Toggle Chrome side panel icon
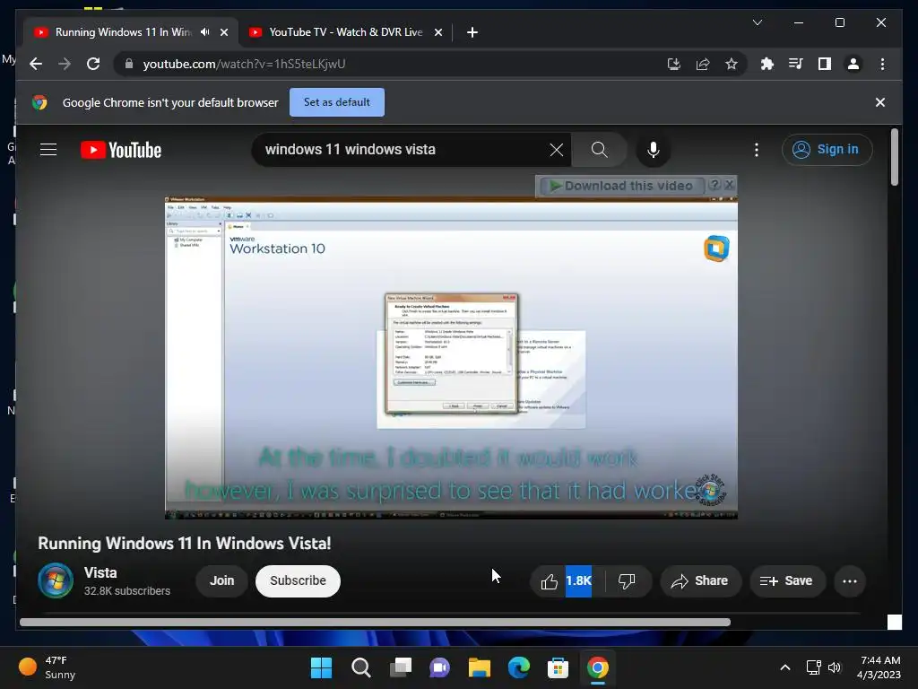Image resolution: width=918 pixels, height=689 pixels. (x=825, y=64)
